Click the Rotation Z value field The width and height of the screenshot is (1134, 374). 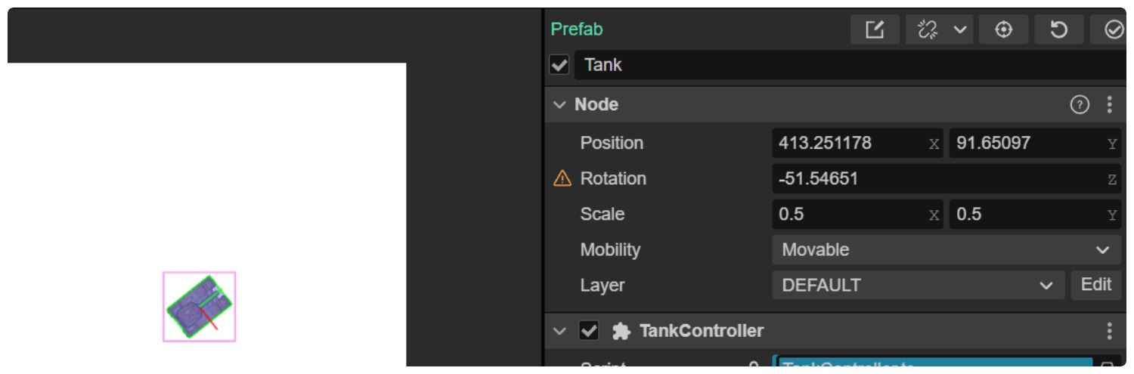937,179
